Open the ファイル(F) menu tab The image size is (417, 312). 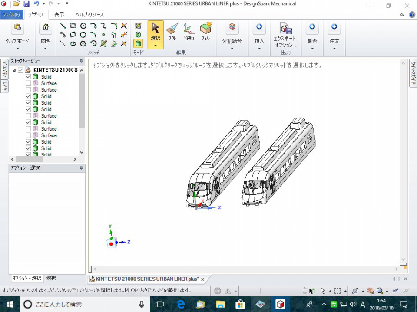pyautogui.click(x=11, y=15)
